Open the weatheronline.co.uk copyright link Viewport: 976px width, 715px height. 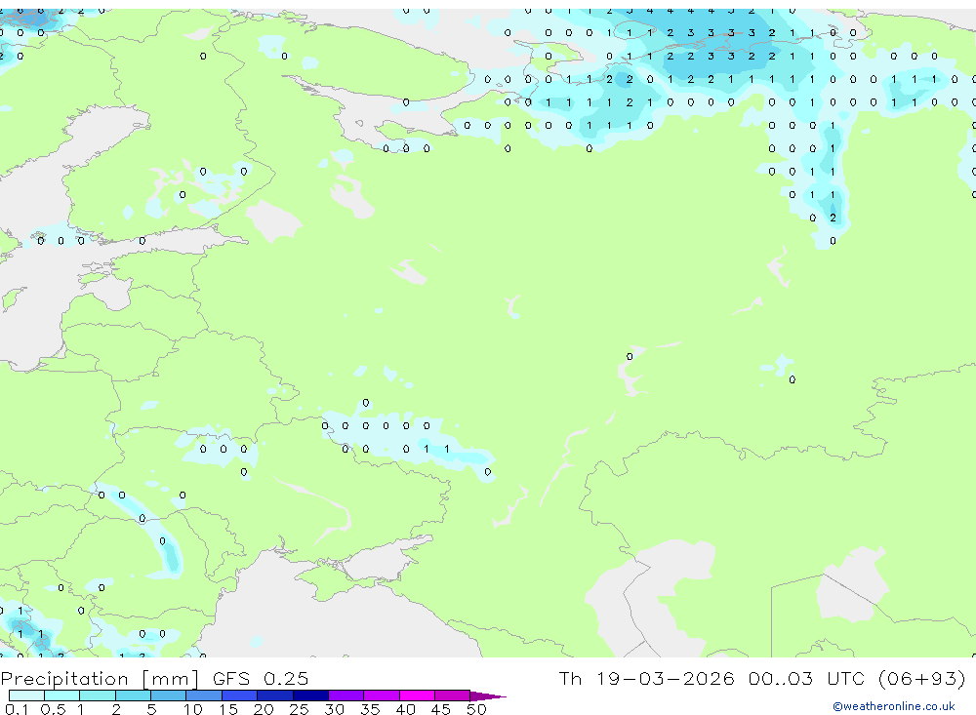(894, 706)
